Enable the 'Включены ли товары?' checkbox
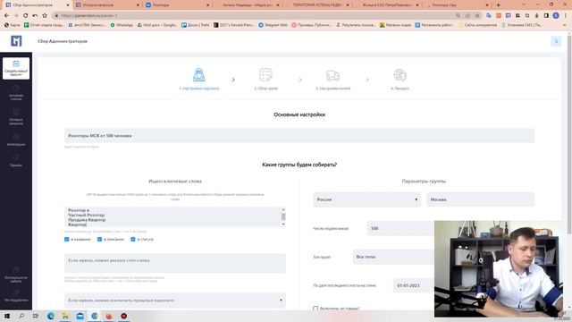 [x=315, y=309]
